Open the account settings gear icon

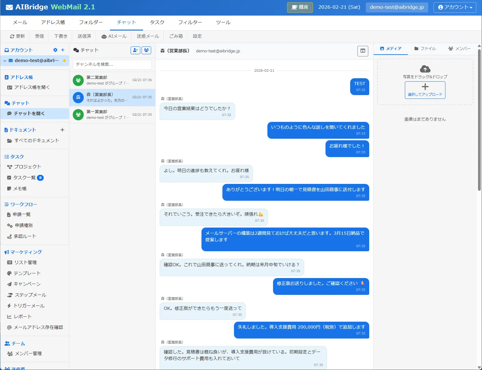coord(55,50)
